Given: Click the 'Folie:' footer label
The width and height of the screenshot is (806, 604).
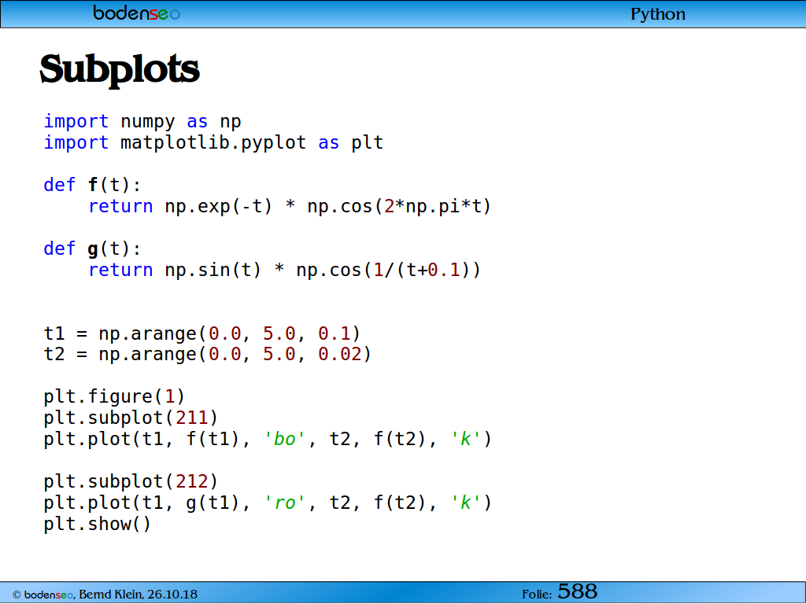Looking at the screenshot, I should [537, 595].
